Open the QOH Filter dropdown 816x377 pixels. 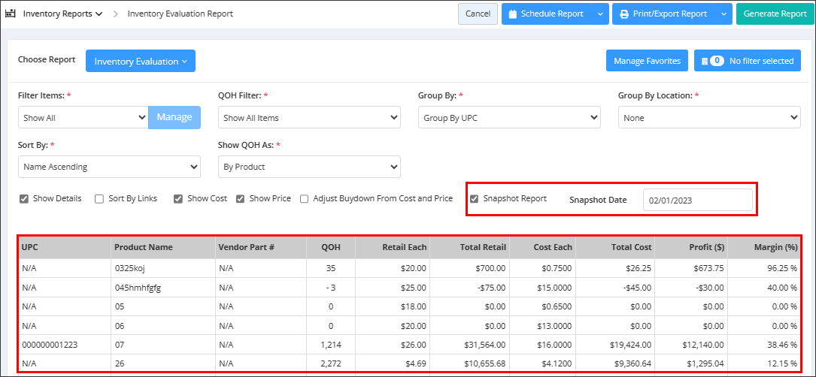click(x=309, y=117)
